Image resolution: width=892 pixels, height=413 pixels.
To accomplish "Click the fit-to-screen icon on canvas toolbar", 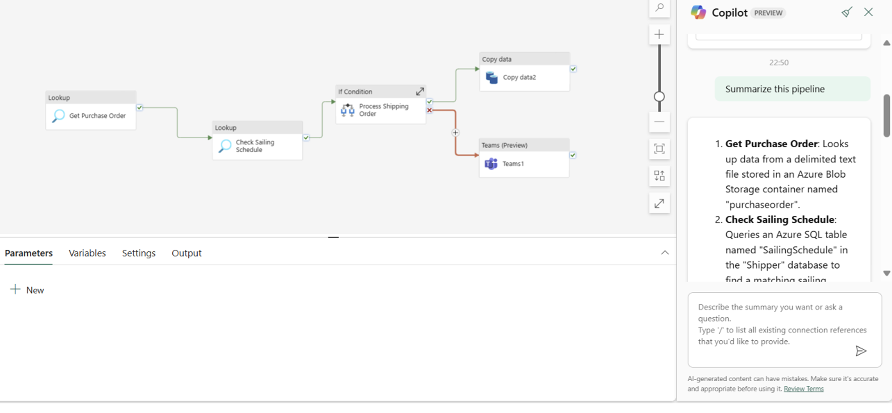I will pos(659,148).
